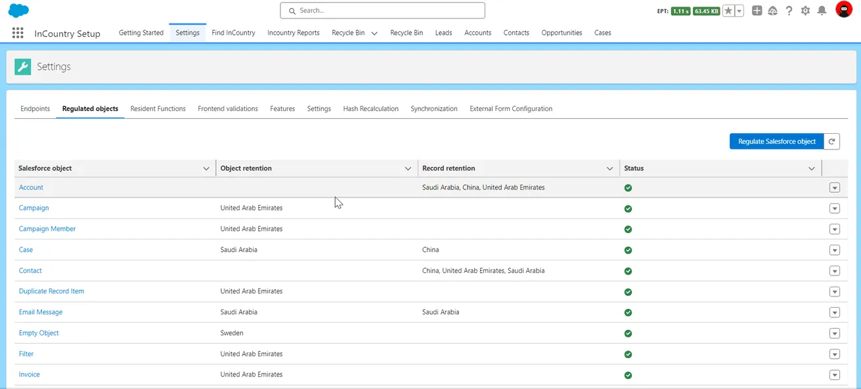Focus the global Search field
The image size is (861, 389).
[x=382, y=10]
